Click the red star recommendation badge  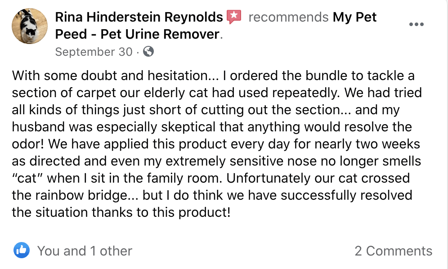click(x=234, y=17)
